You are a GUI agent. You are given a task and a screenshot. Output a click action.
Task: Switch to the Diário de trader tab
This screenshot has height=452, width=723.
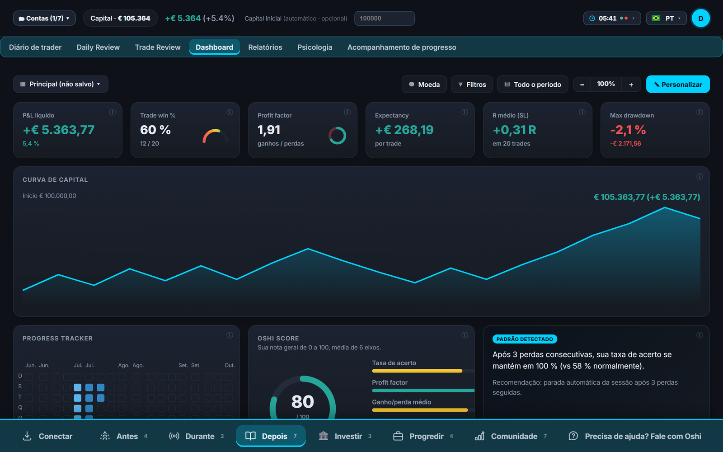pos(35,47)
